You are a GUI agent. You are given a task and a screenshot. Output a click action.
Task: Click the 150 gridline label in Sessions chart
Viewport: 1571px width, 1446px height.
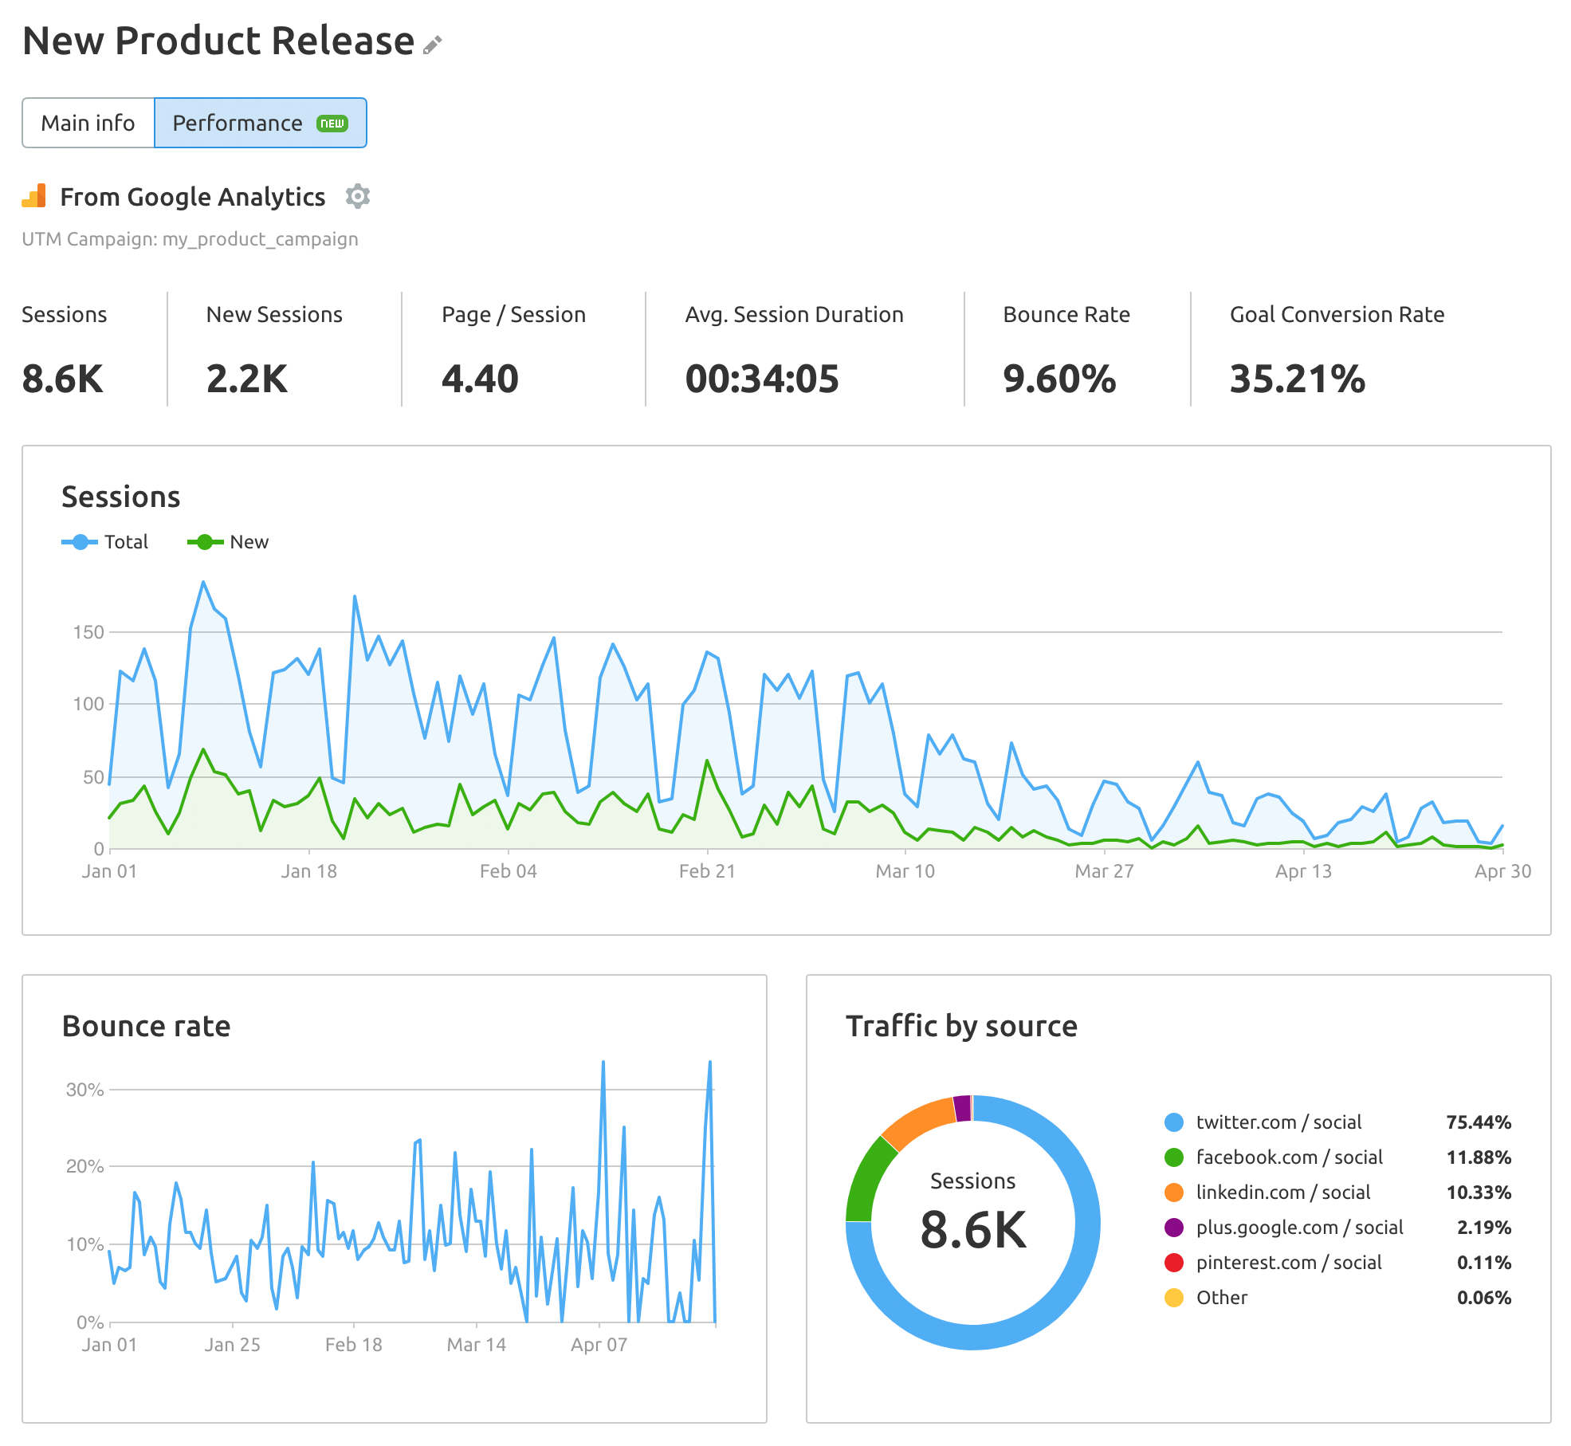pyautogui.click(x=88, y=632)
